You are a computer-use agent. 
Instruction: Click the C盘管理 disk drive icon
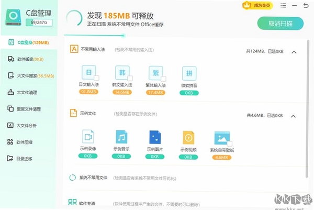pos(13,17)
